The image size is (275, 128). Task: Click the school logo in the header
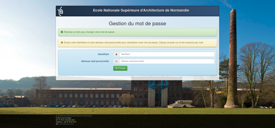pos(60,11)
